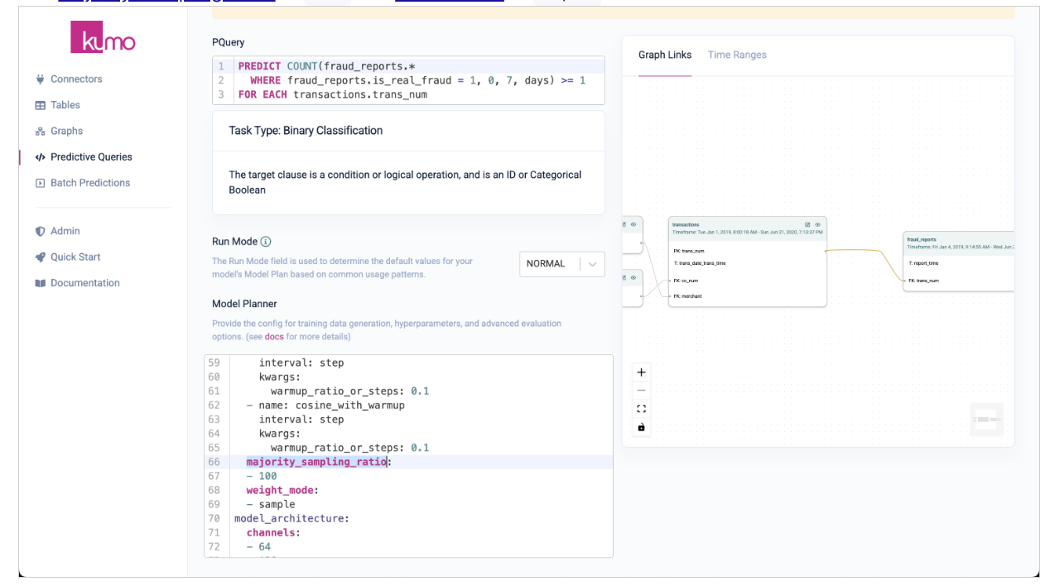Click the Connectors plug icon in sidebar
This screenshot has height=586, width=1050.
pos(40,79)
